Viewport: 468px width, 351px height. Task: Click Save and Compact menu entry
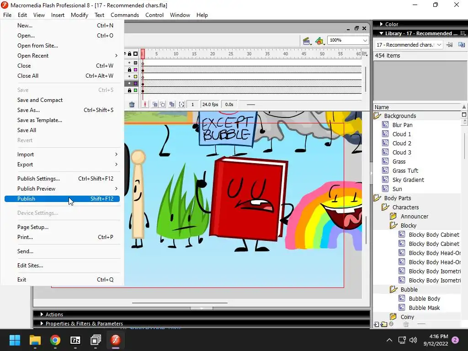point(62,100)
